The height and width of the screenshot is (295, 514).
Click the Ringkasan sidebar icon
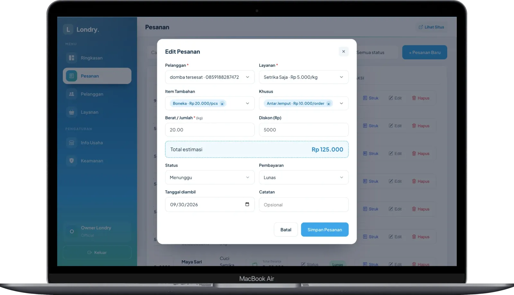72,58
